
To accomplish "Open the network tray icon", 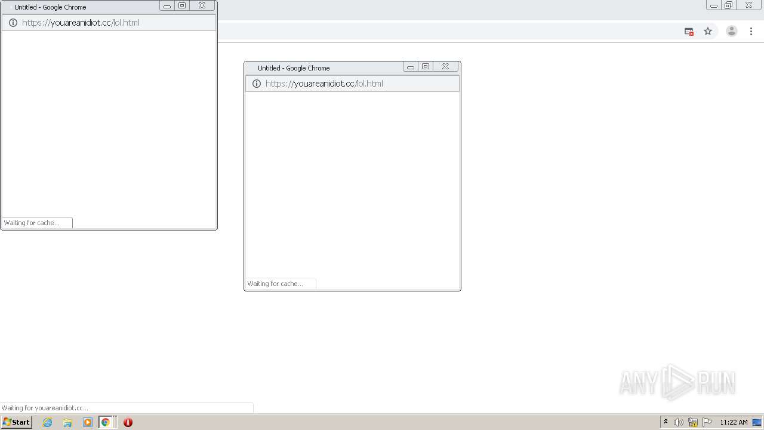I will [693, 422].
